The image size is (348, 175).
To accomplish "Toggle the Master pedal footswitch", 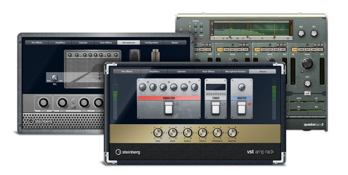I will 242,108.
